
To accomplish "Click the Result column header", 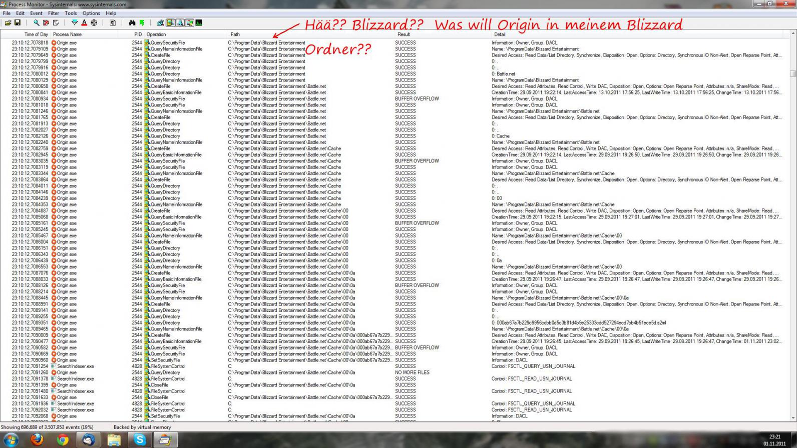I will (x=443, y=34).
